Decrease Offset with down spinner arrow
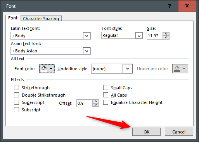The height and width of the screenshot is (142, 199). point(96,105)
